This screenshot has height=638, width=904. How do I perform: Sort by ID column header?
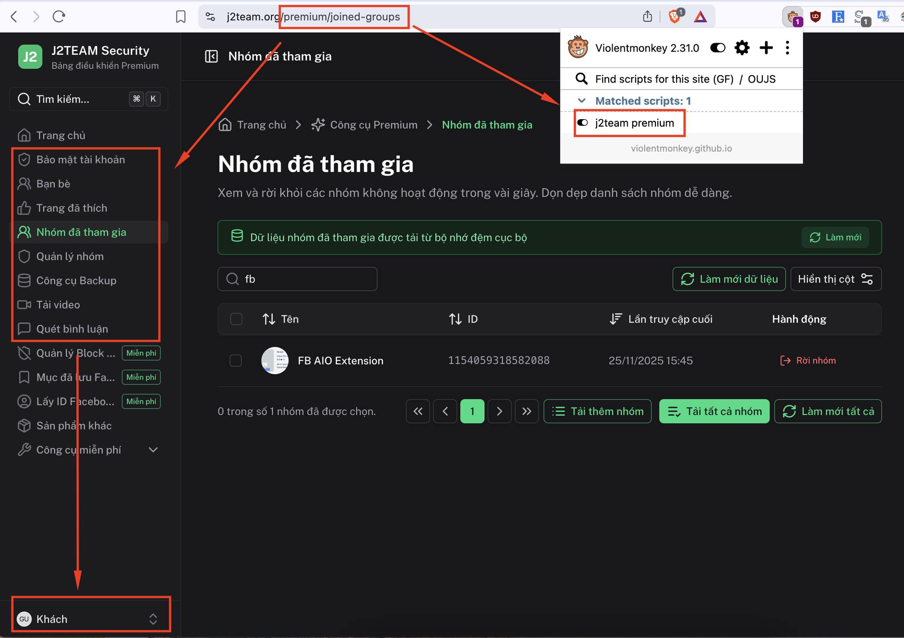(x=463, y=319)
